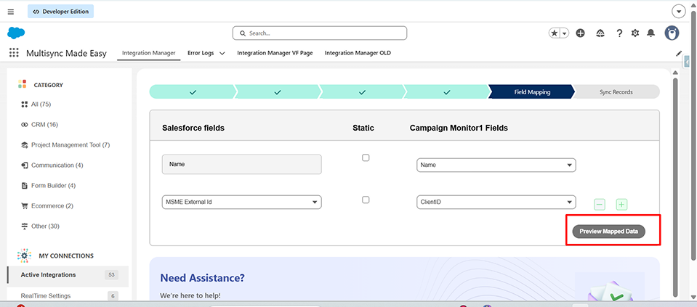Viewport: 697px width, 307px height.
Task: Open the user profile avatar
Action: [x=672, y=33]
